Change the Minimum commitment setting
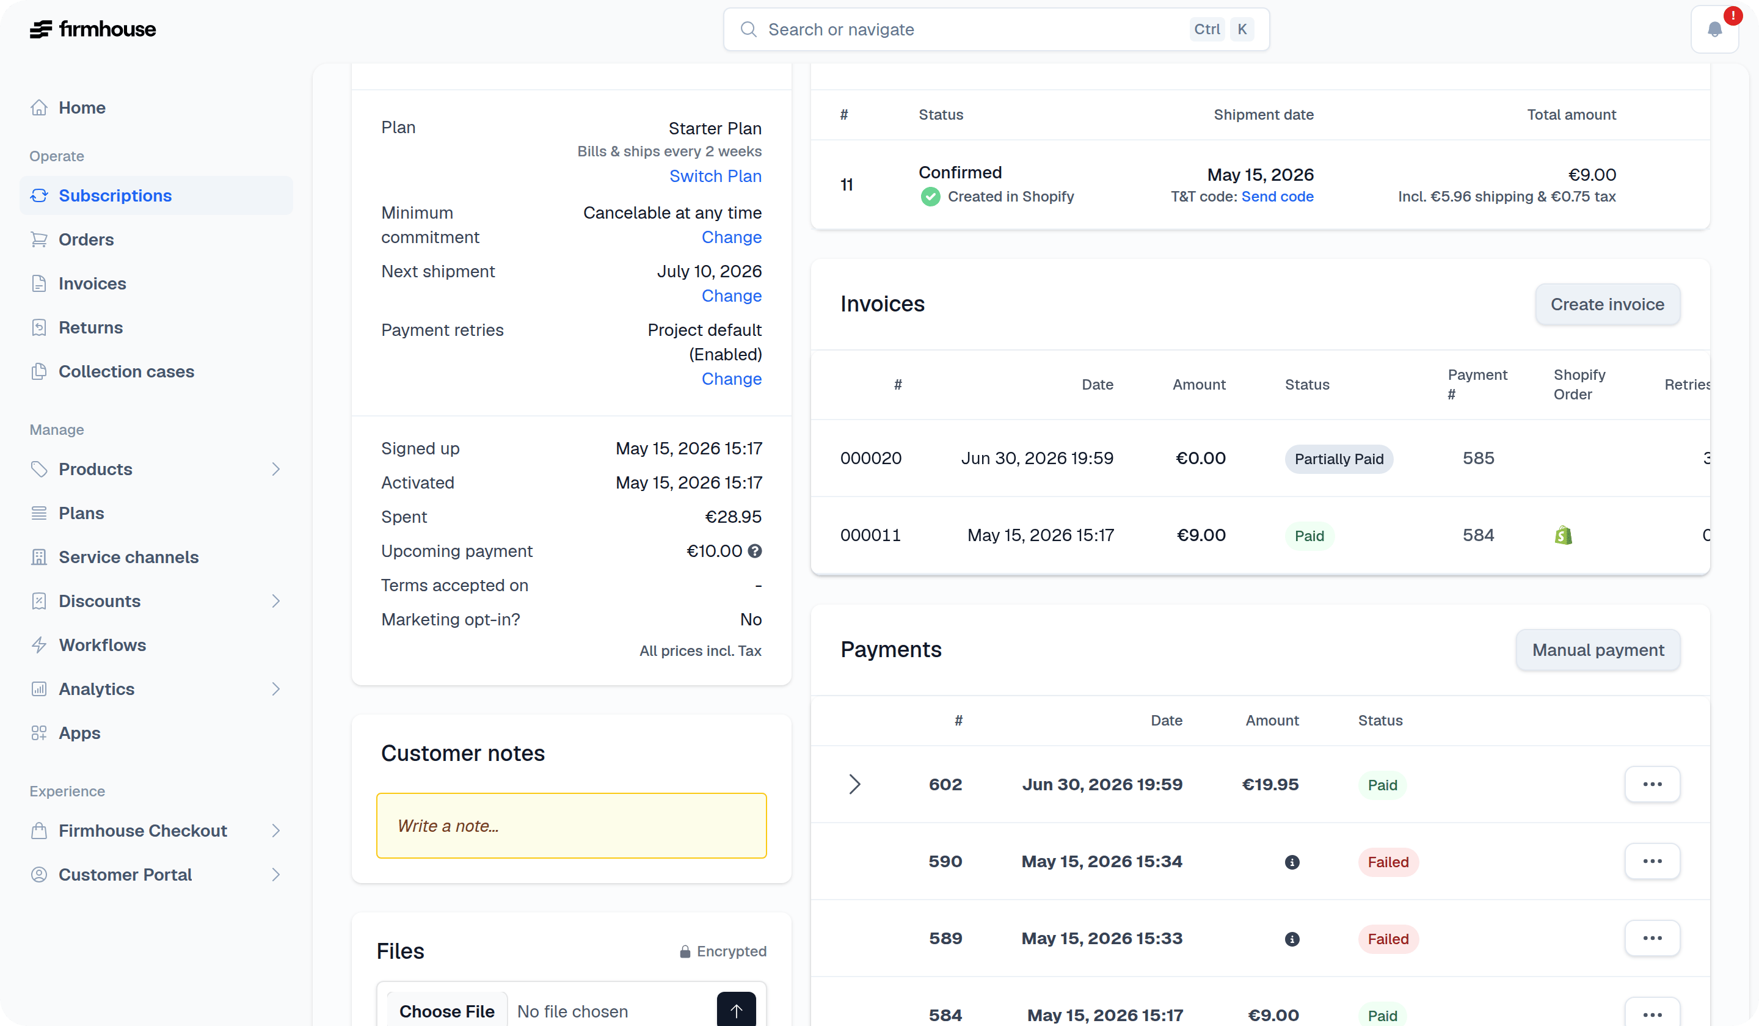 pyautogui.click(x=732, y=238)
